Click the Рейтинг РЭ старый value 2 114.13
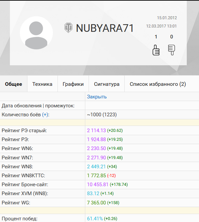The height and width of the screenshot is (222, 199). [96, 131]
